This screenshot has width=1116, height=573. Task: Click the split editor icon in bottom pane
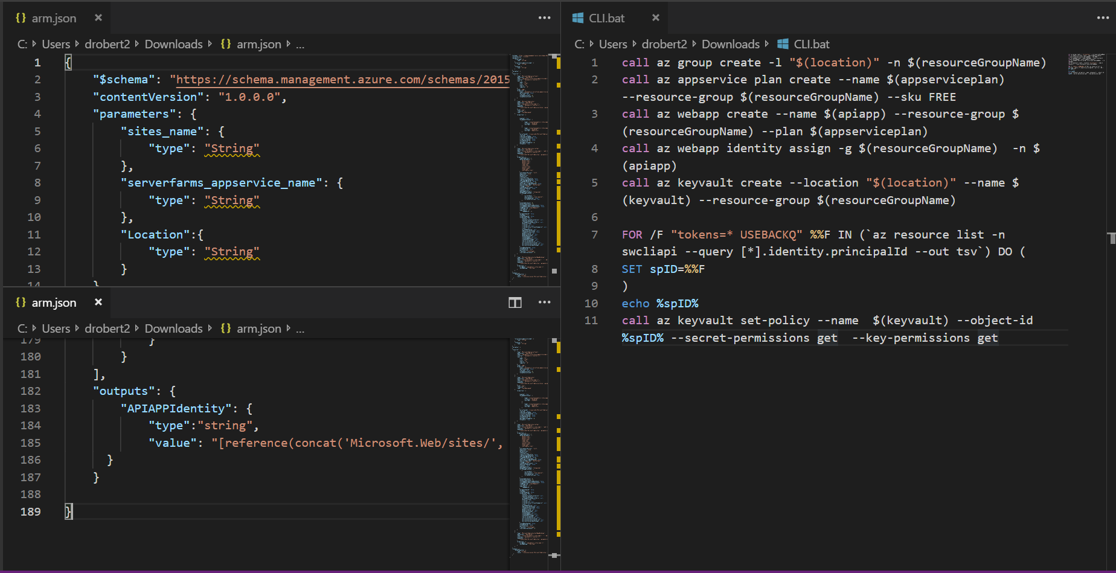(515, 303)
